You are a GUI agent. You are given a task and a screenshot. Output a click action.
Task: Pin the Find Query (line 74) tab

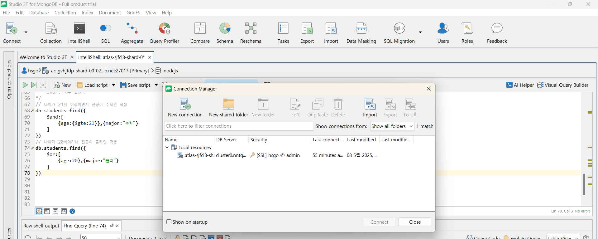[112, 226]
